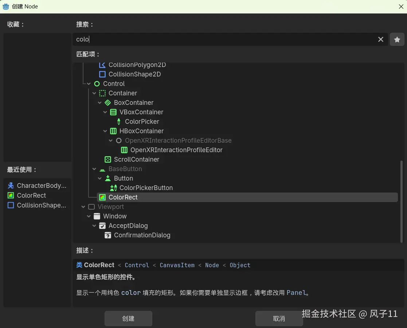The image size is (407, 328).
Task: Open the color property link in description
Action: [131, 293]
